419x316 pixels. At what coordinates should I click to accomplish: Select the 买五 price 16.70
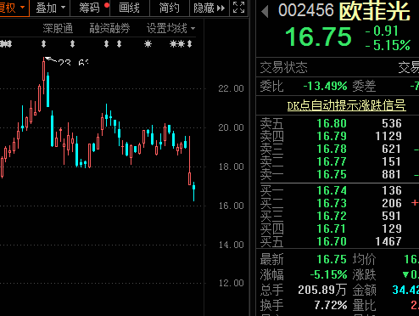(x=332, y=241)
